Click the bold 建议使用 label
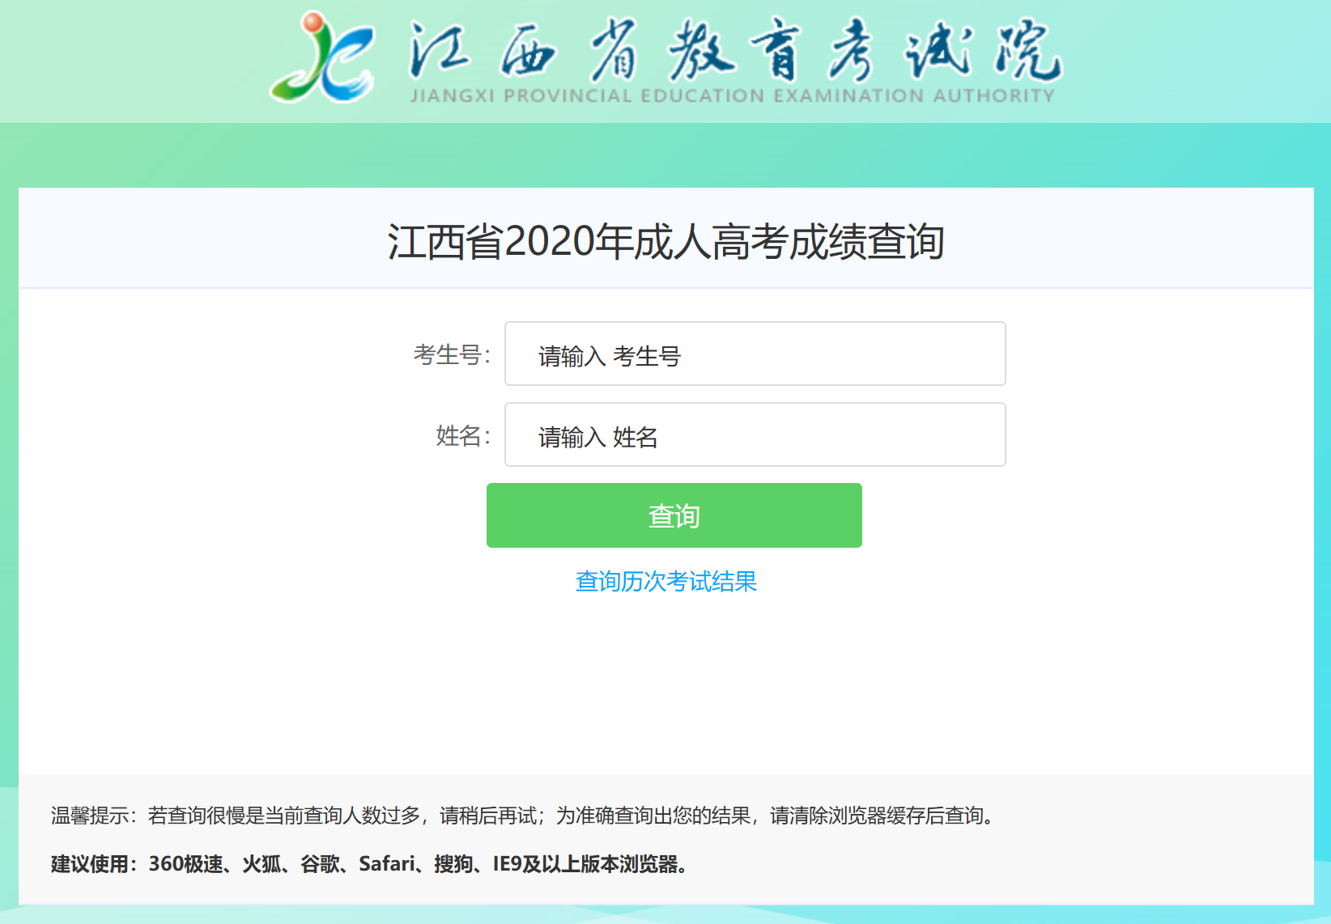Viewport: 1331px width, 924px height. (94, 864)
